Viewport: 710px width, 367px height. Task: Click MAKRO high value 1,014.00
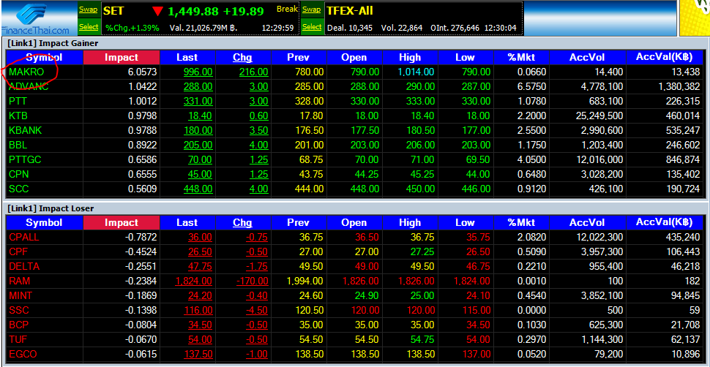pyautogui.click(x=416, y=72)
